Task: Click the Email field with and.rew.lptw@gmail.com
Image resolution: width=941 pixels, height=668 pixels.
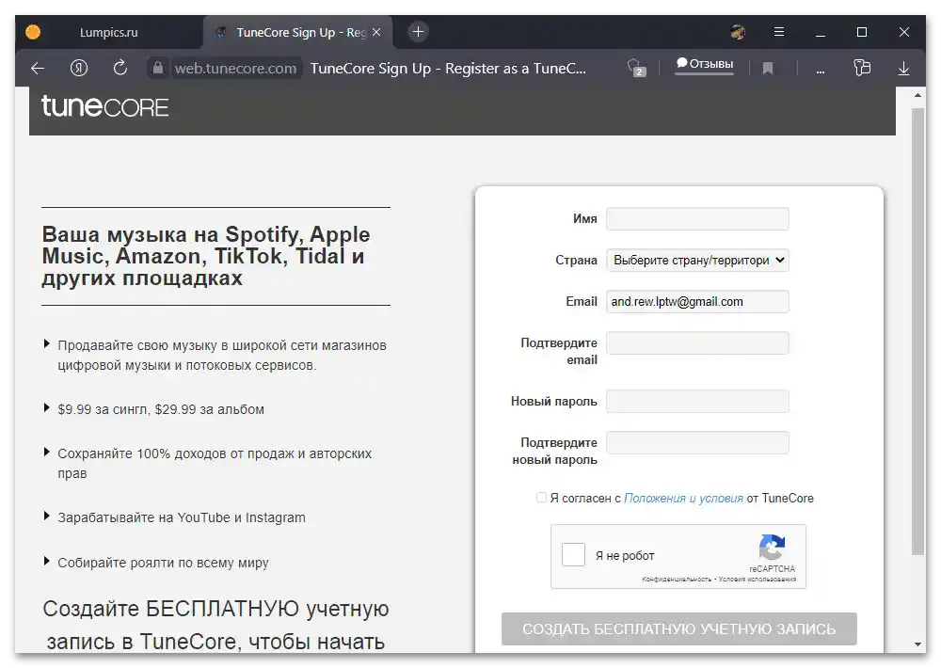Action: pos(697,302)
